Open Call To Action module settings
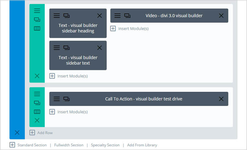The width and height of the screenshot is (247, 150). [57, 99]
